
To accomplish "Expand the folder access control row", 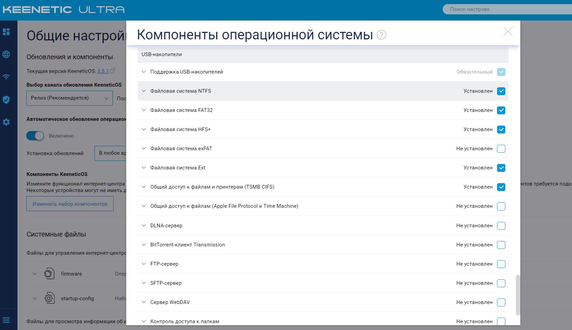I will point(144,321).
